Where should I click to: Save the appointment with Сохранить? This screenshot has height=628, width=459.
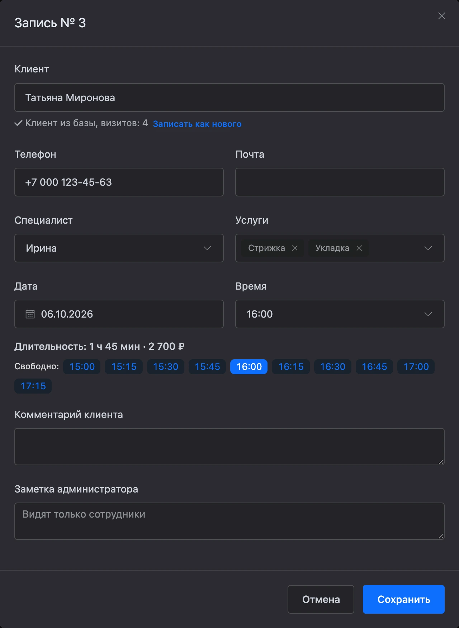404,599
